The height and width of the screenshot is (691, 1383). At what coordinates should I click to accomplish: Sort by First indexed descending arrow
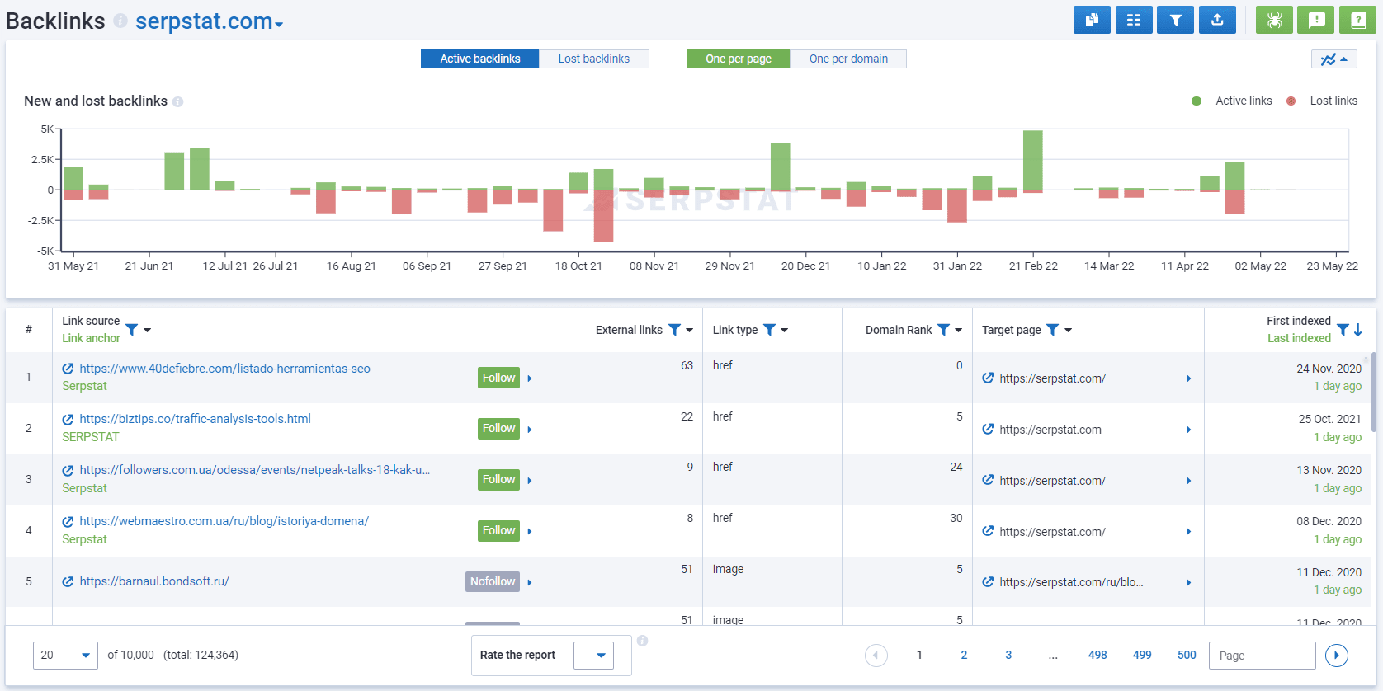coord(1357,330)
